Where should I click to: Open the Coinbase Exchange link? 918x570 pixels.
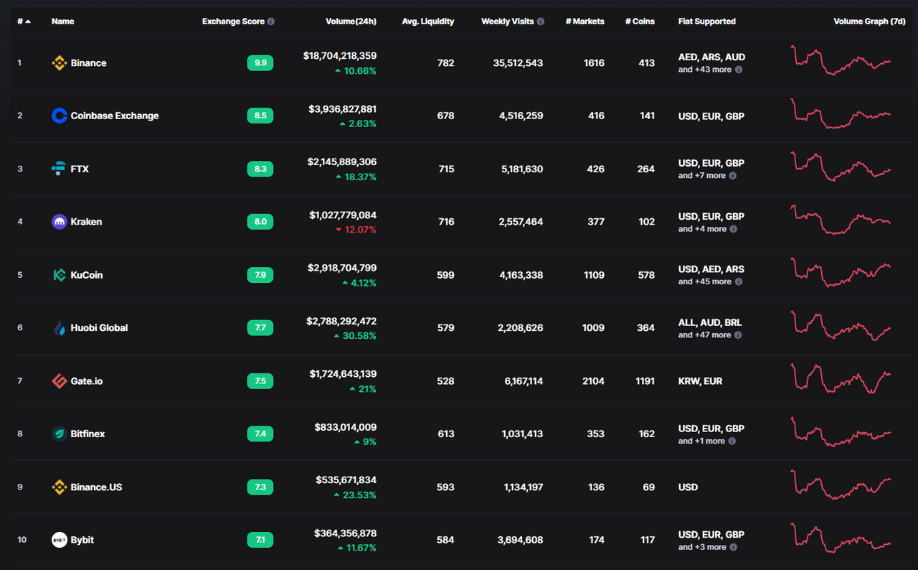[115, 116]
